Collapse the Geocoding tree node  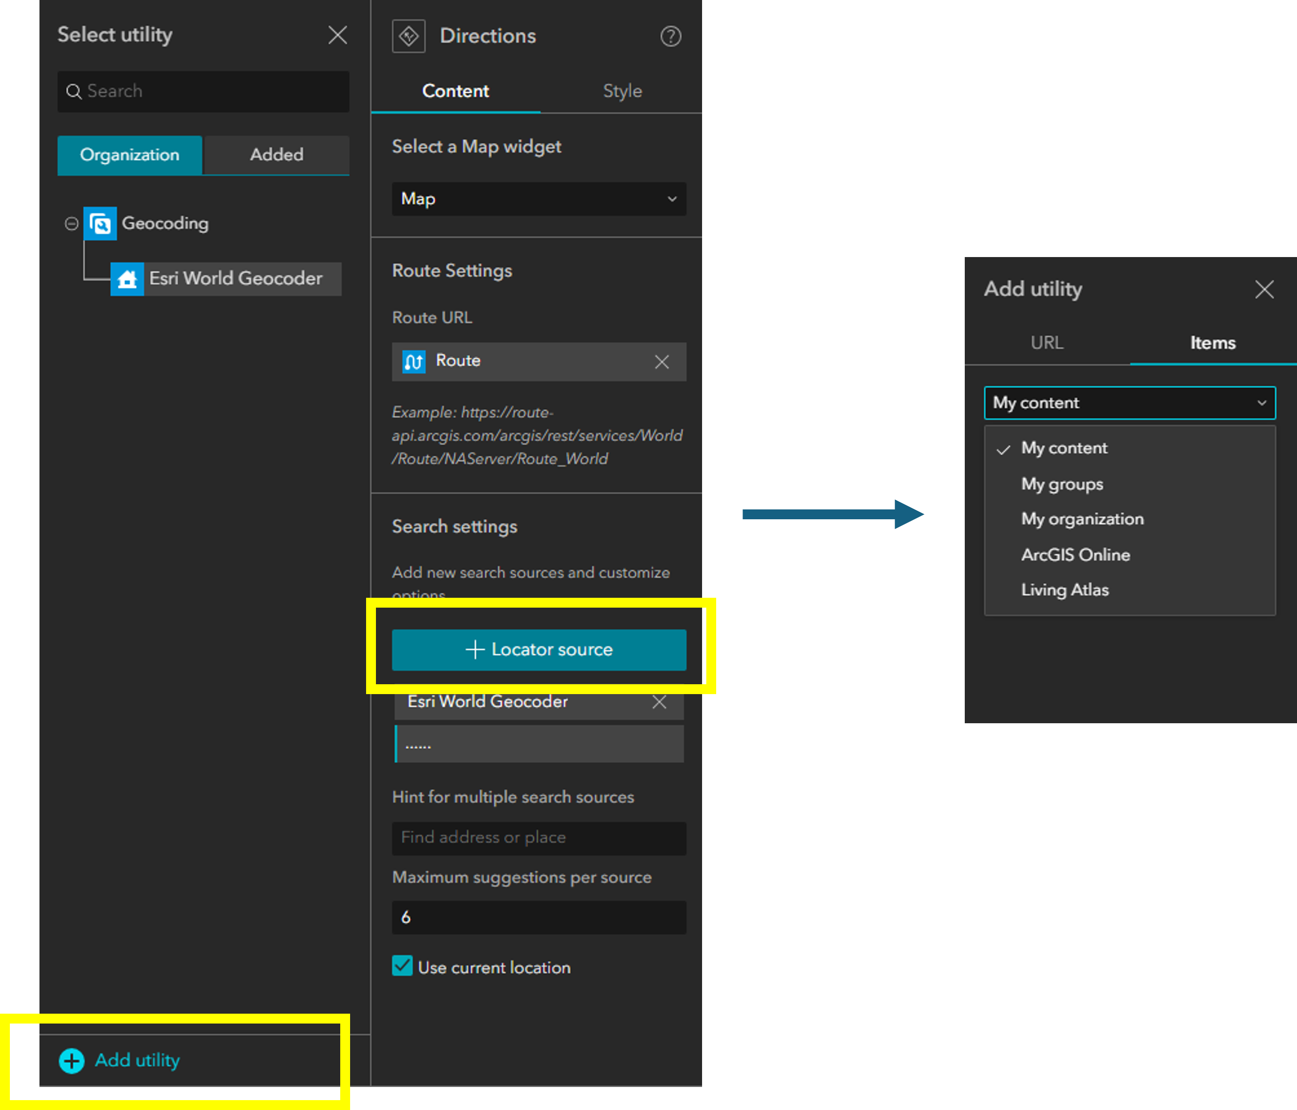click(x=71, y=223)
